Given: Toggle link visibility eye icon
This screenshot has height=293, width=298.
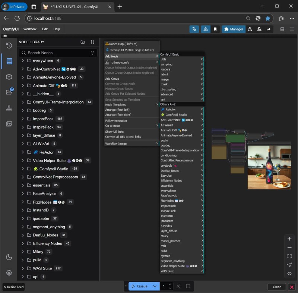Looking at the screenshot, I should [x=289, y=273].
